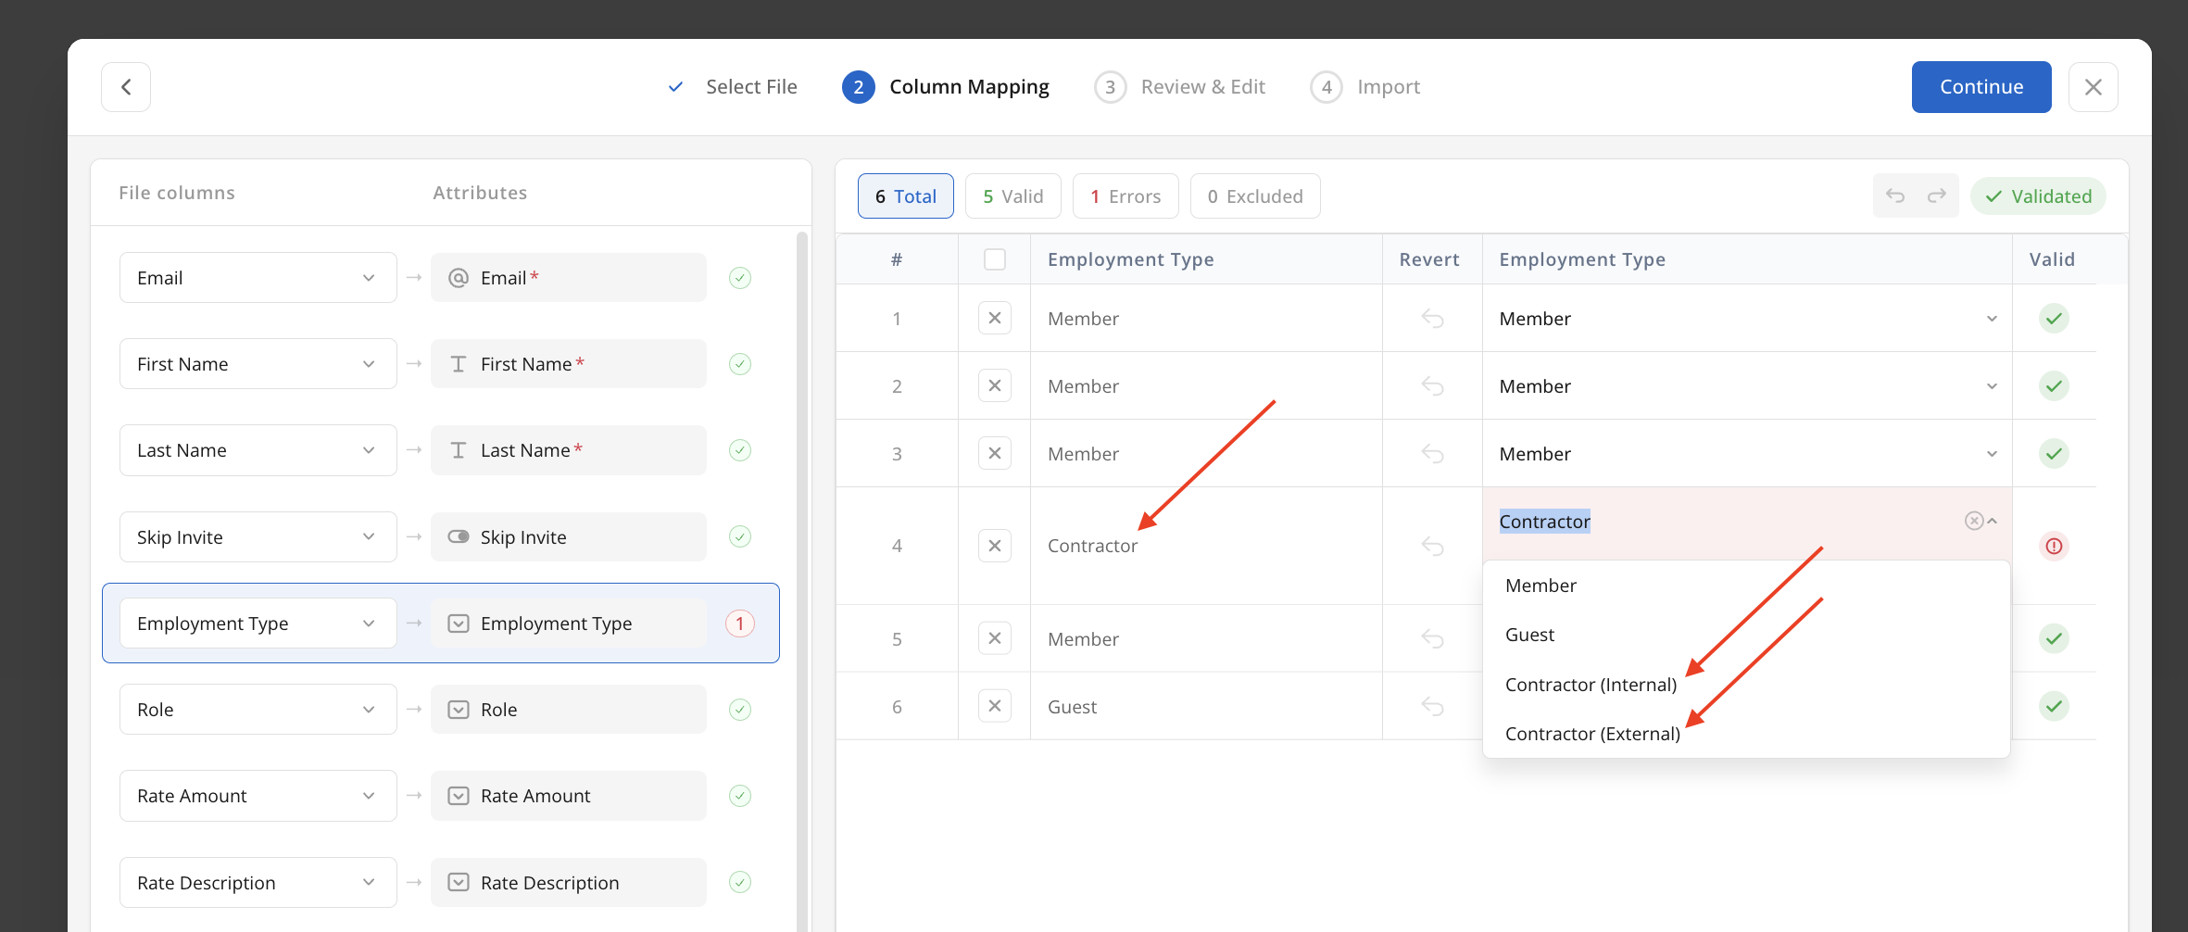
Task: Exclude row 3 with its X button
Action: point(994,454)
